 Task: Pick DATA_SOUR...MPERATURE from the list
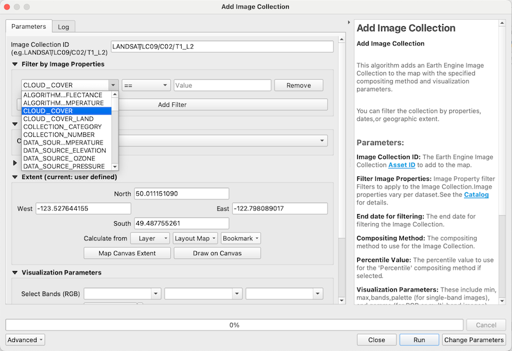coord(67,143)
